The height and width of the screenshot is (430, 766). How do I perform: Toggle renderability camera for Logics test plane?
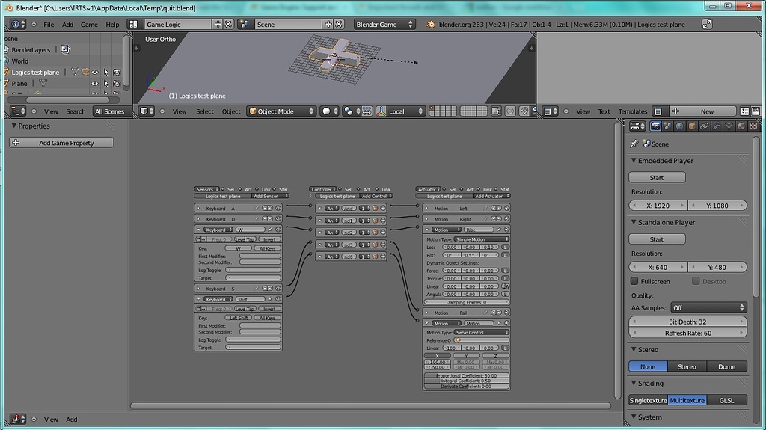pos(117,73)
